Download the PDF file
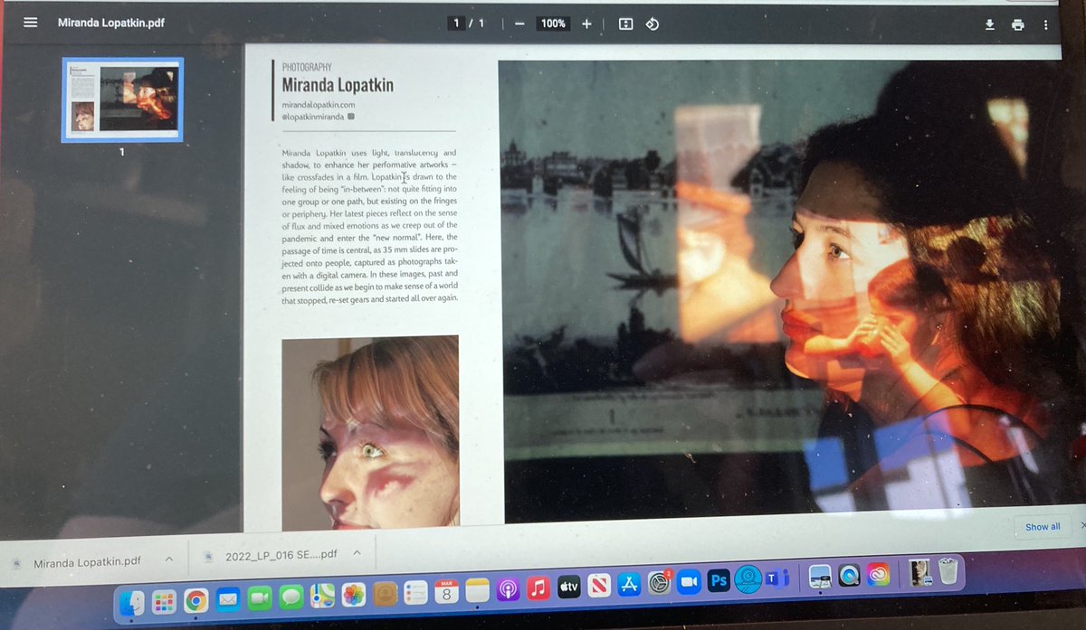Image resolution: width=1086 pixels, height=630 pixels. 990,24
